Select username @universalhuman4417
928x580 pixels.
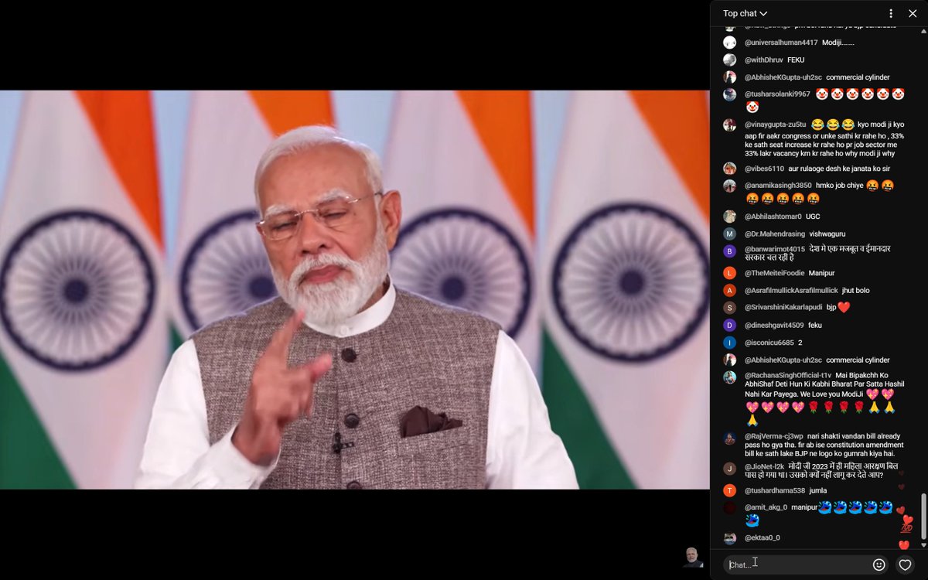(781, 43)
